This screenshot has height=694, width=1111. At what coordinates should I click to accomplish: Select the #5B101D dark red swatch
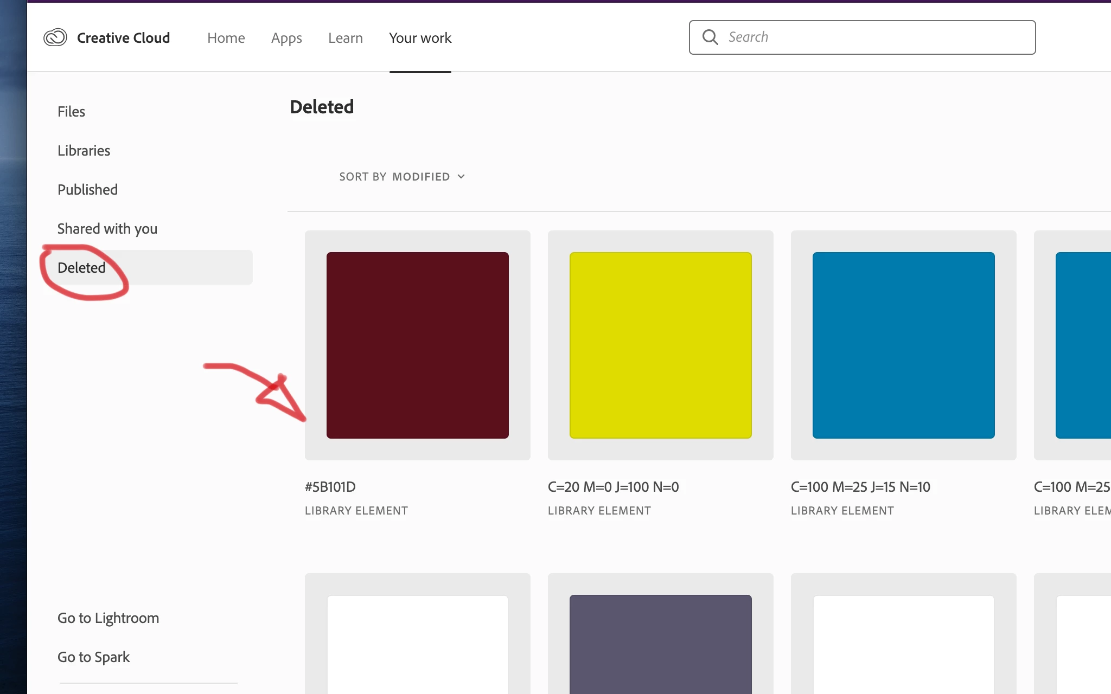[x=417, y=345]
